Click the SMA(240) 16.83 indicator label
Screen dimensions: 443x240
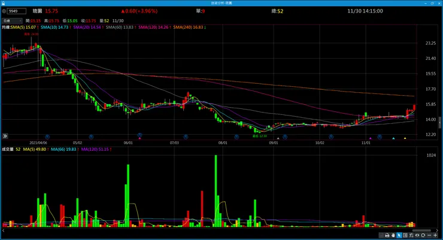click(x=188, y=27)
